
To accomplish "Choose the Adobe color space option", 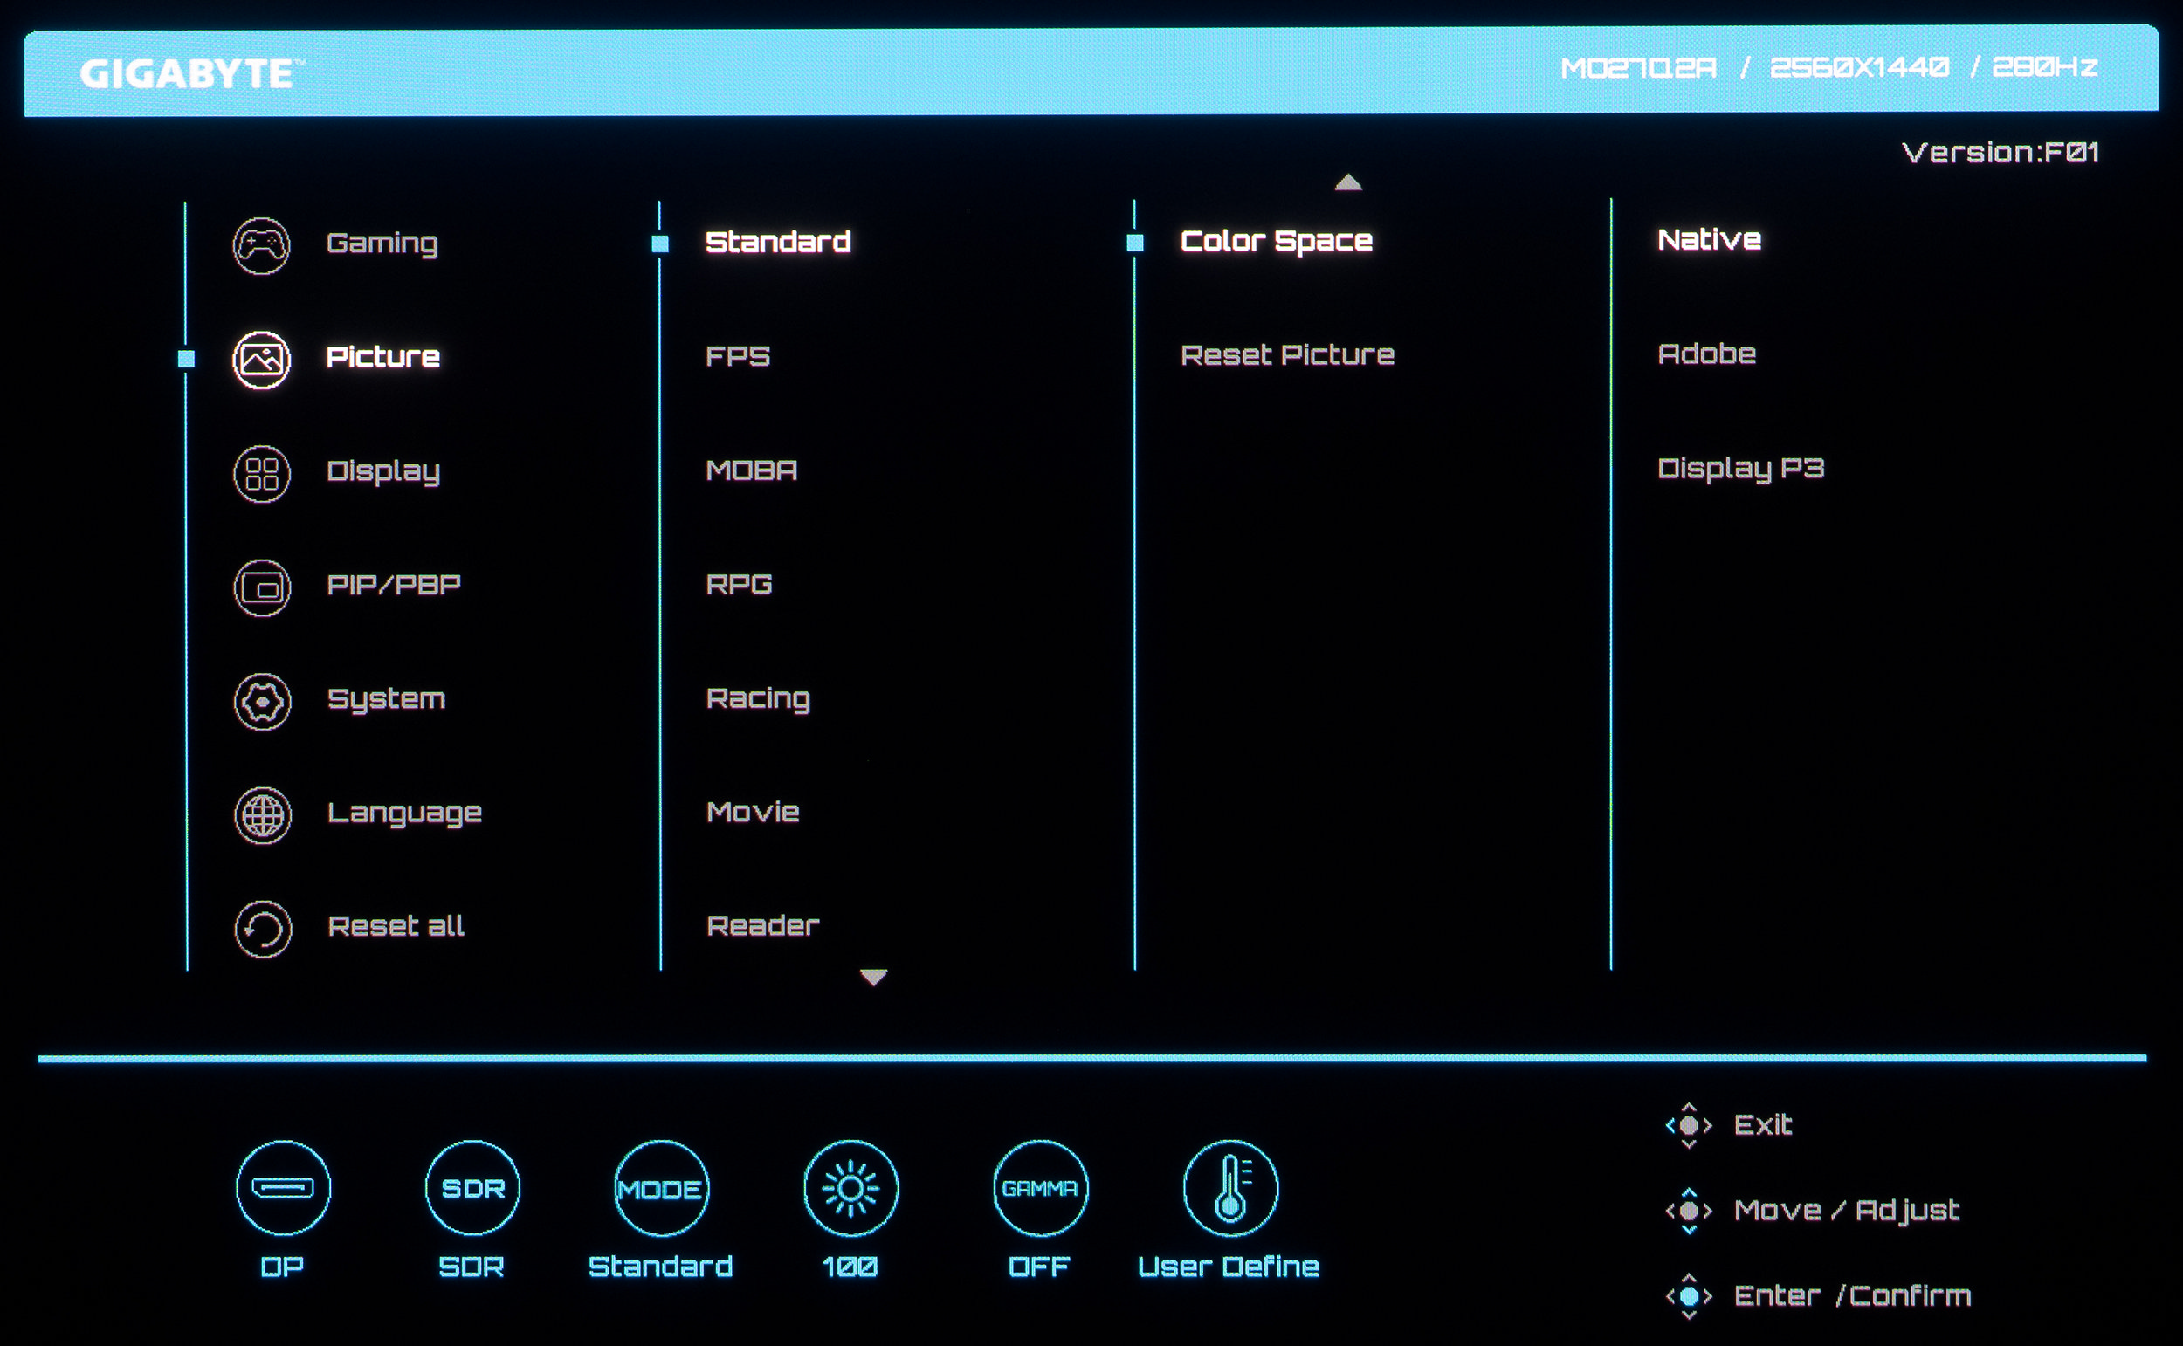I will point(1706,354).
